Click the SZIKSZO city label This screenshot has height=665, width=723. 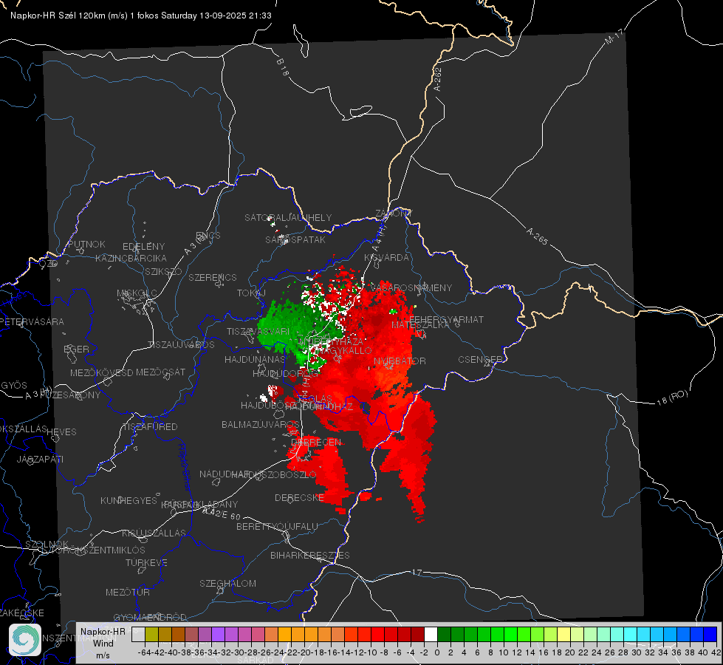coord(163,271)
